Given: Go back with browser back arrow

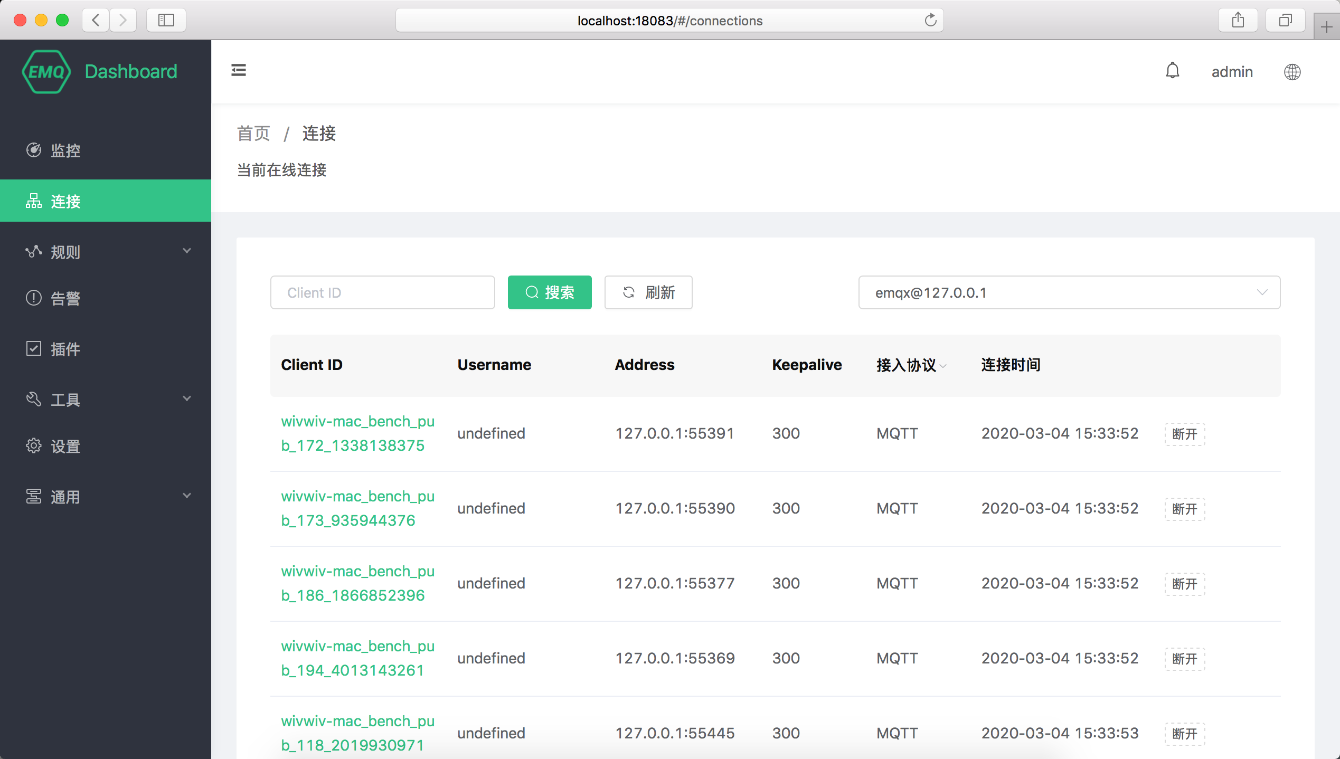Looking at the screenshot, I should click(x=96, y=20).
